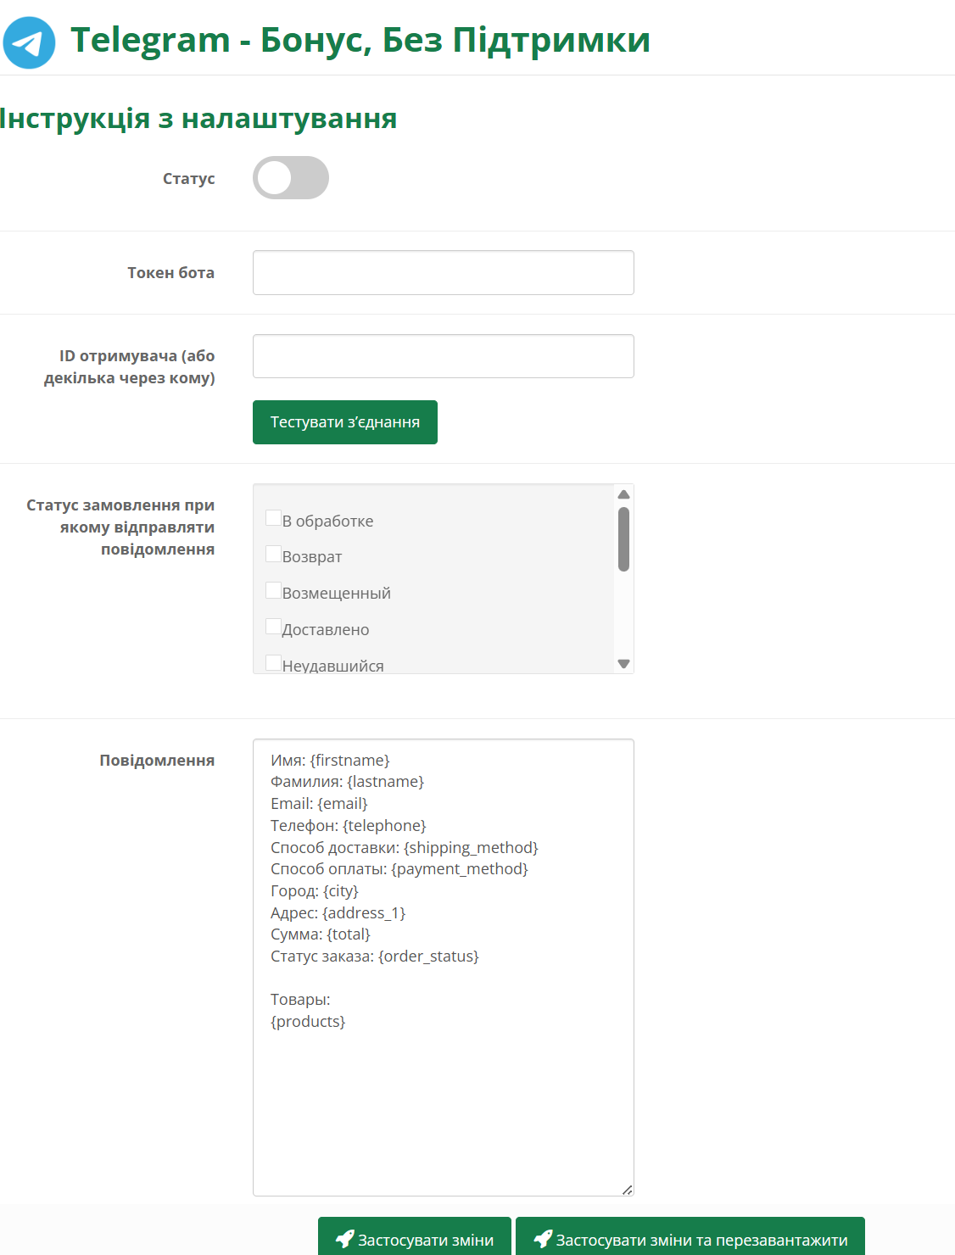The height and width of the screenshot is (1255, 955).
Task: Click the Telegram - Бонус, Без Підтримки title
Action: tap(360, 40)
